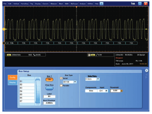Click the trigger position marker at top
Image resolution: width=152 pixels, height=114 pixels.
[77, 7]
